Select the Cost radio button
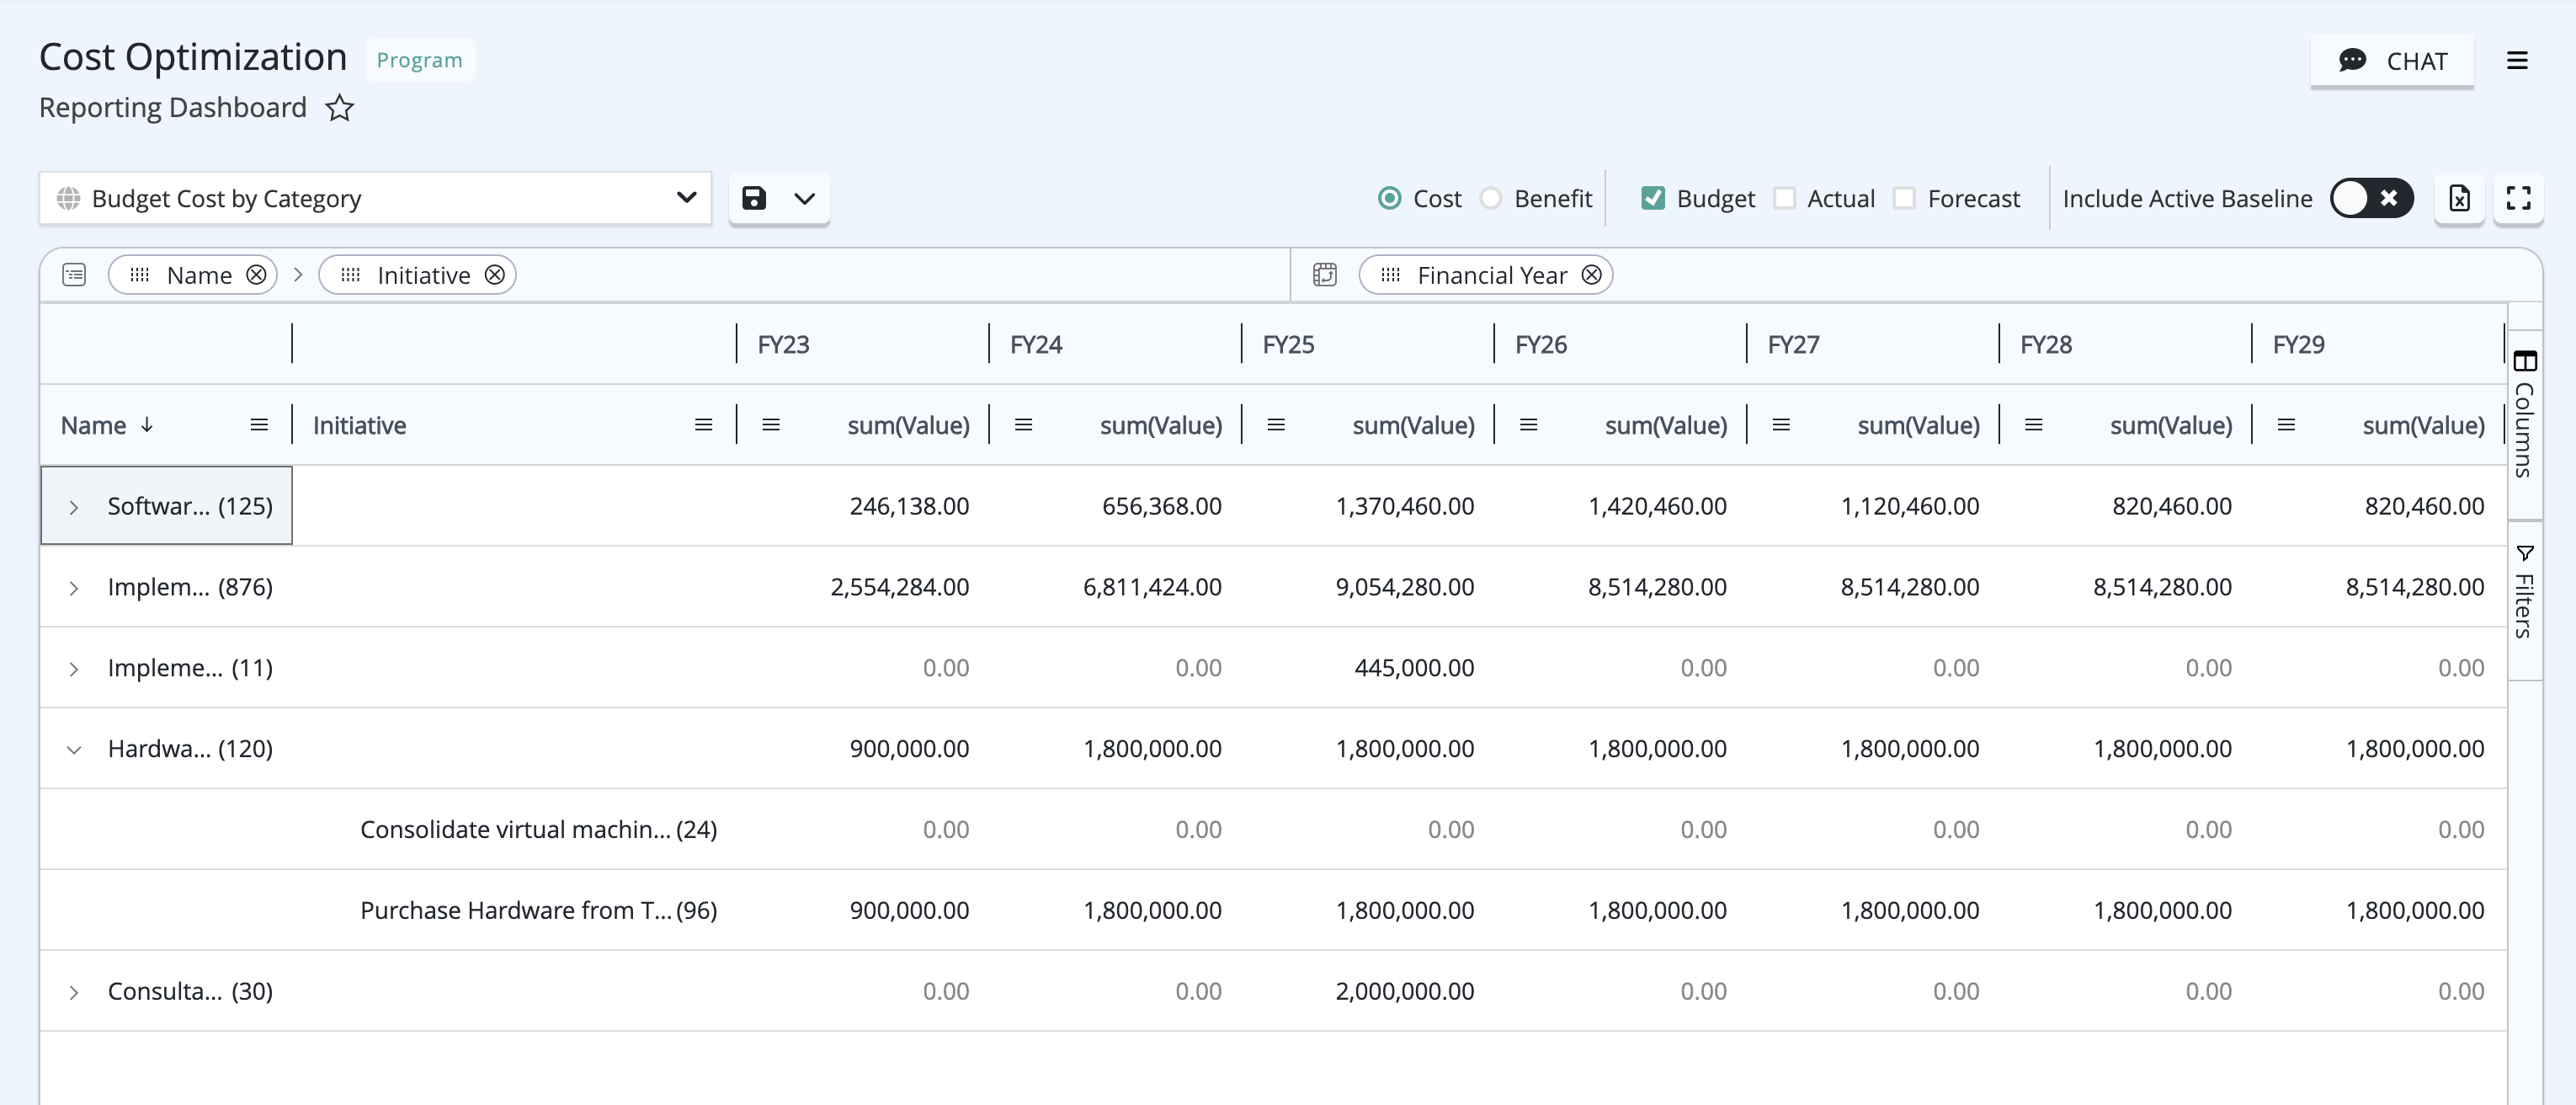Viewport: 2576px width, 1105px height. pyautogui.click(x=1389, y=198)
